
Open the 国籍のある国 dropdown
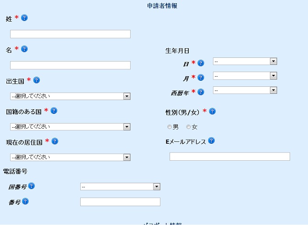click(x=70, y=127)
